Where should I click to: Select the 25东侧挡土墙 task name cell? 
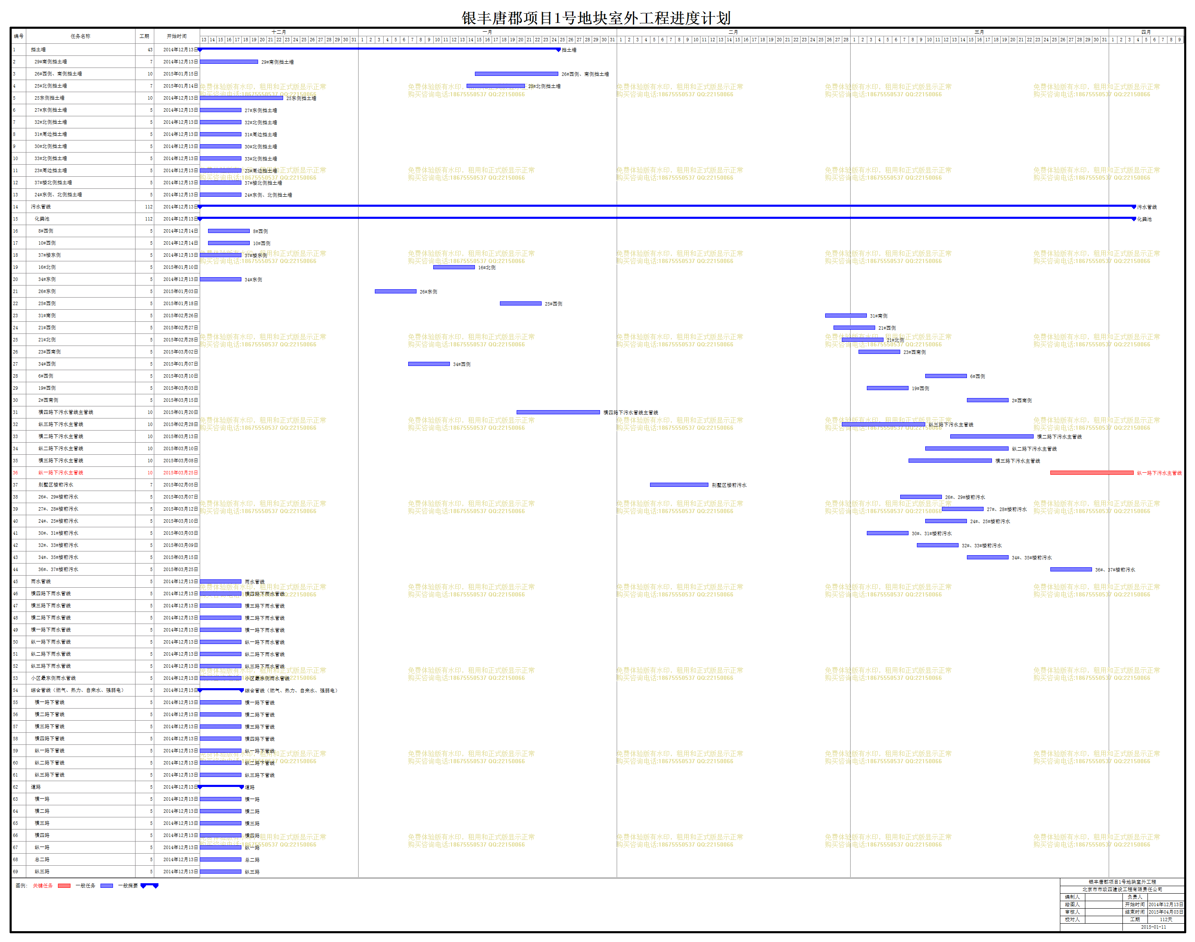click(49, 98)
